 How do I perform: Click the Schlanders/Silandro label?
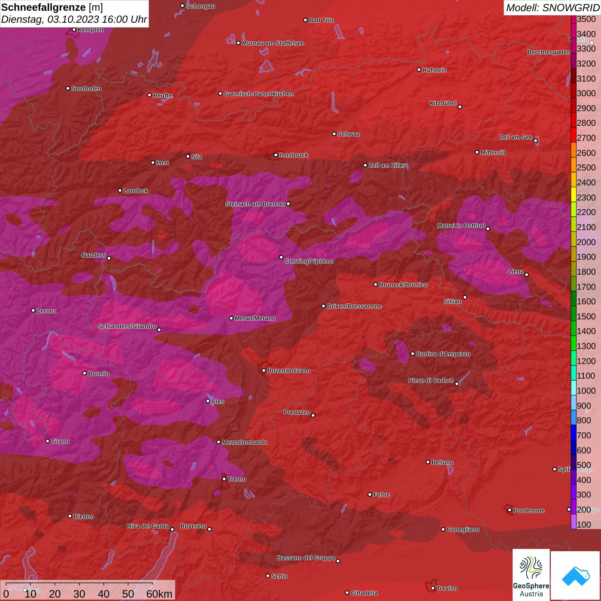point(127,326)
